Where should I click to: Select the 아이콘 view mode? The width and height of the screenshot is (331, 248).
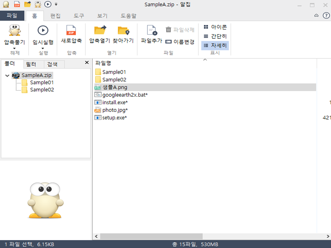pyautogui.click(x=215, y=27)
